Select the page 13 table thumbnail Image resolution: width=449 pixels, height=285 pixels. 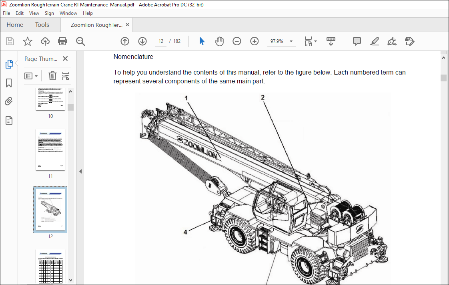click(x=50, y=267)
